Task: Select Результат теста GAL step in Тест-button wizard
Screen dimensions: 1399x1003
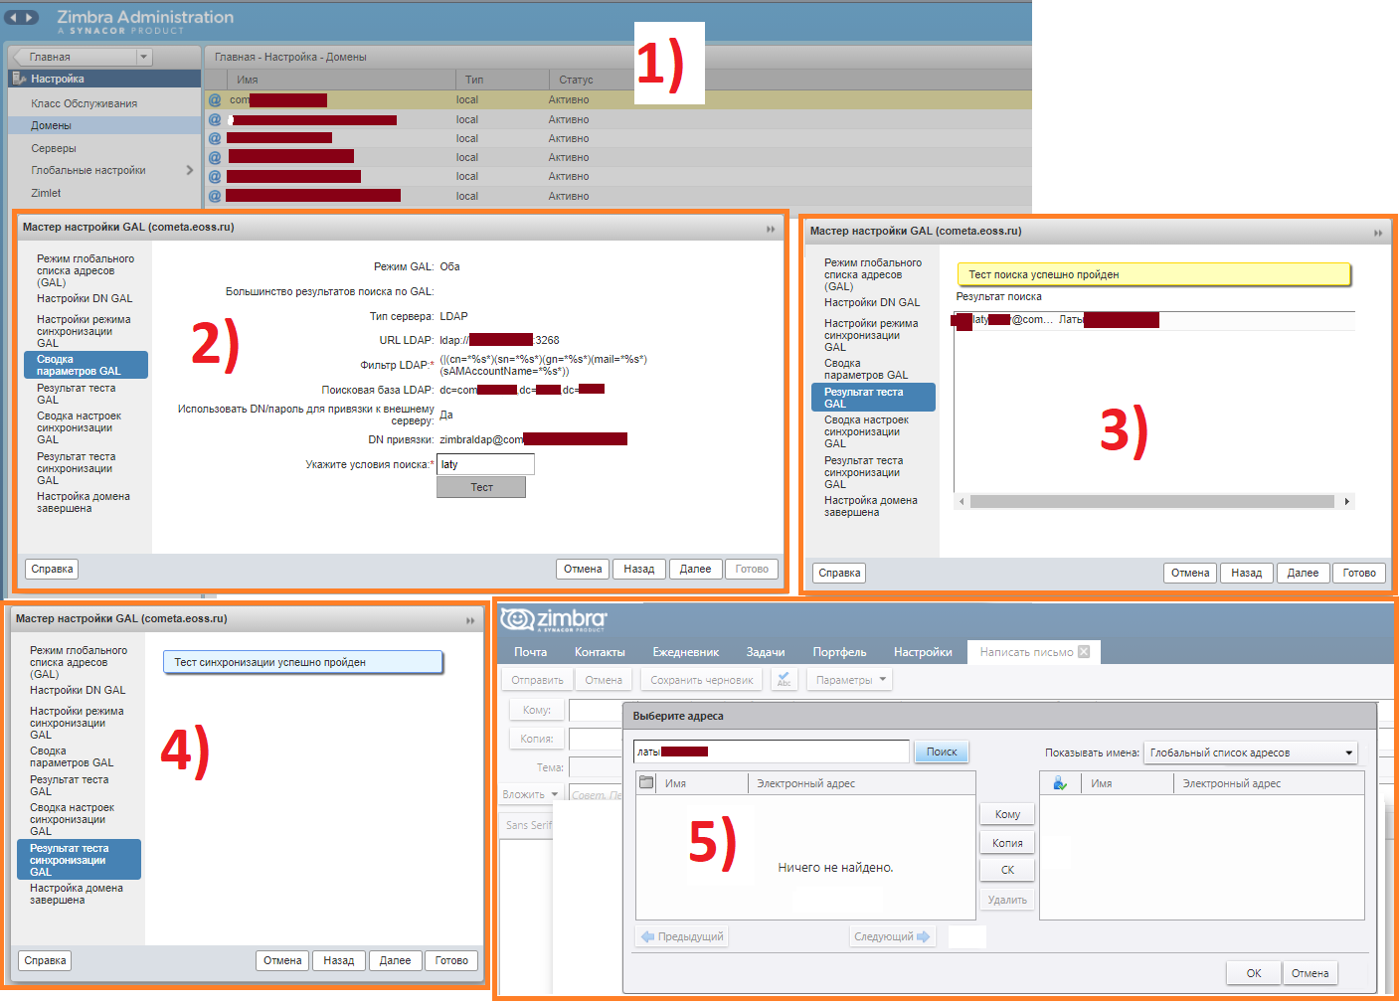Action: click(x=77, y=394)
